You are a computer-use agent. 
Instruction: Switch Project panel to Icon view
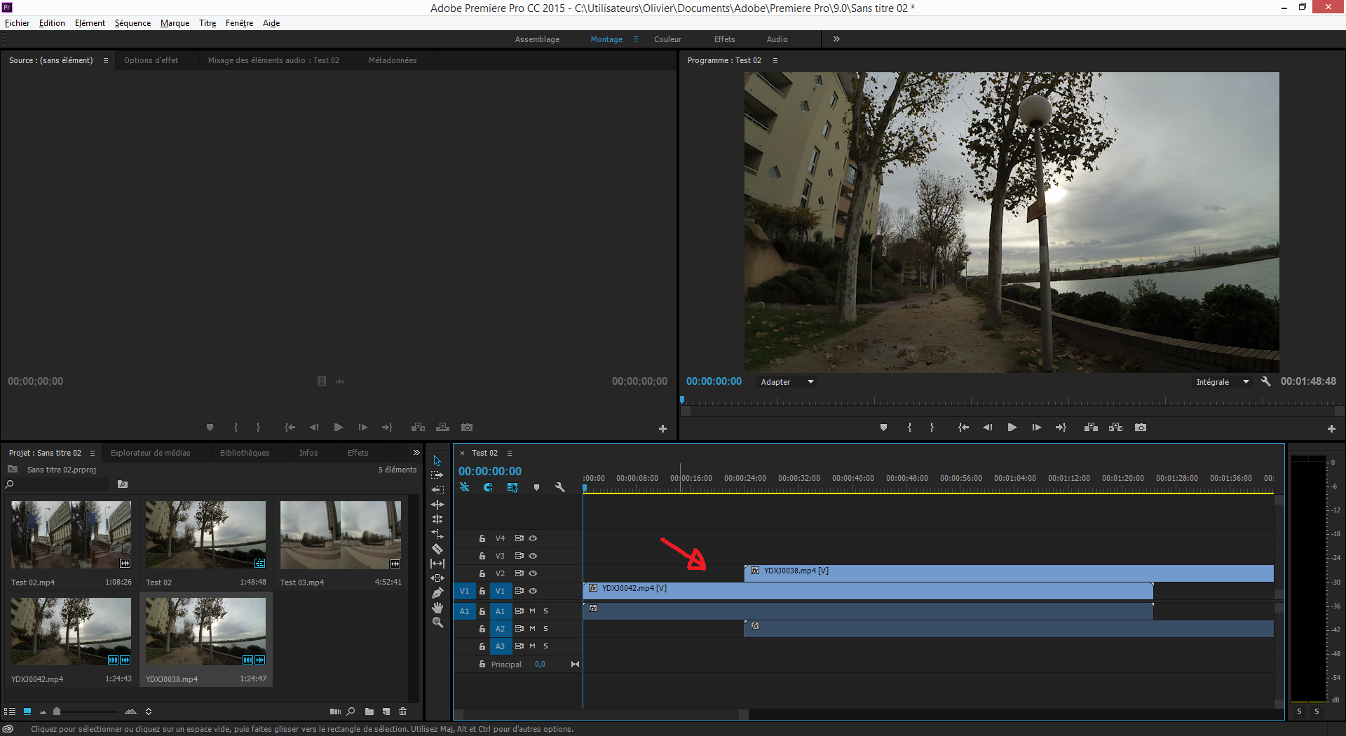click(27, 711)
